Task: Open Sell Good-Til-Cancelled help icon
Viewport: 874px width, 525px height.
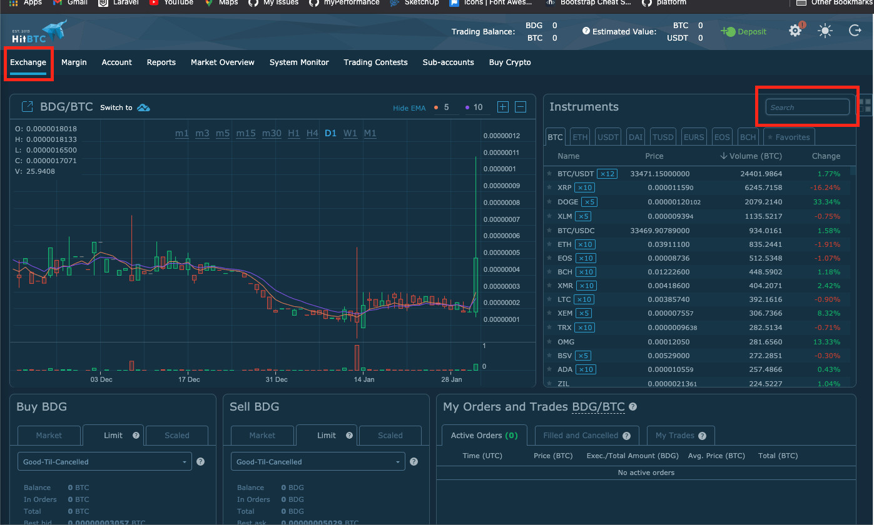Action: (x=414, y=462)
